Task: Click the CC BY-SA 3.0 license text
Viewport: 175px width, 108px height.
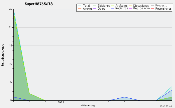Action: click(x=166, y=106)
